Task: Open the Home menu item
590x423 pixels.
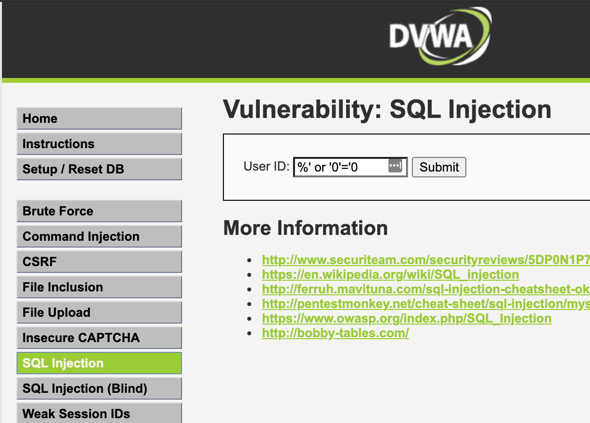Action: [99, 118]
